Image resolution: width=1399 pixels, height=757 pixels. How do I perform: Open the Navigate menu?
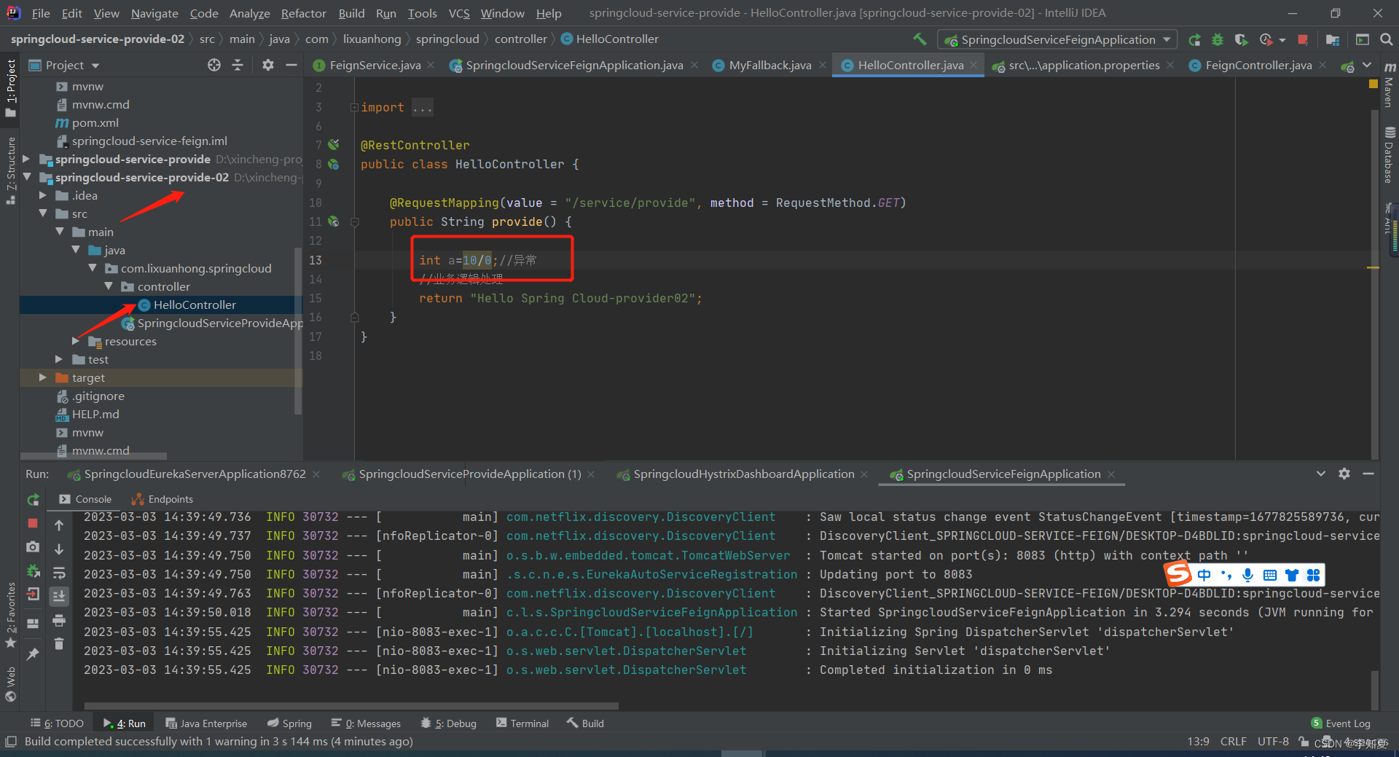[x=154, y=13]
